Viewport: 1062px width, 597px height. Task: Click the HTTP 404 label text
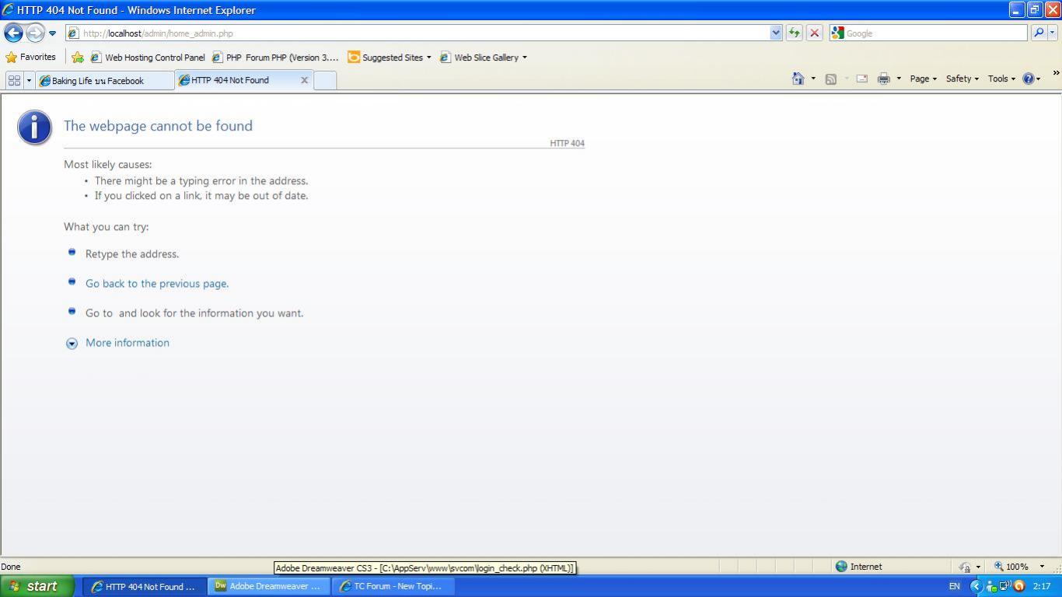point(567,143)
